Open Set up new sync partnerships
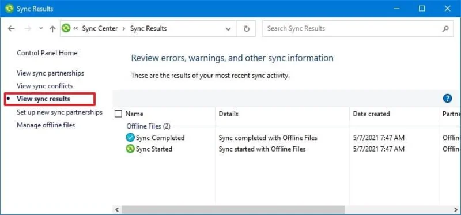The height and width of the screenshot is (215, 461). pyautogui.click(x=60, y=112)
